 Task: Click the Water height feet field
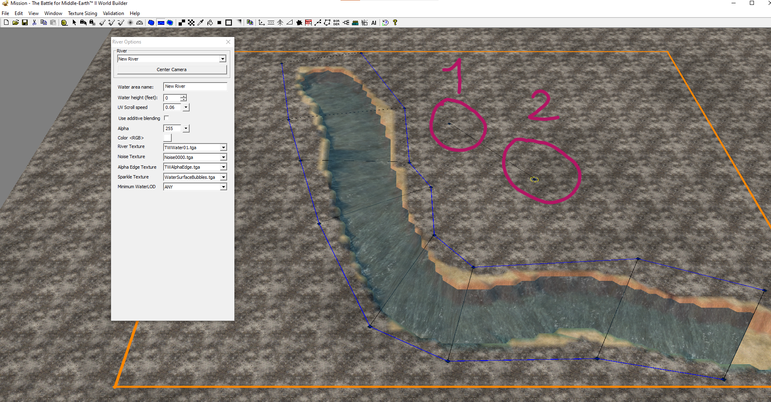[x=172, y=98]
